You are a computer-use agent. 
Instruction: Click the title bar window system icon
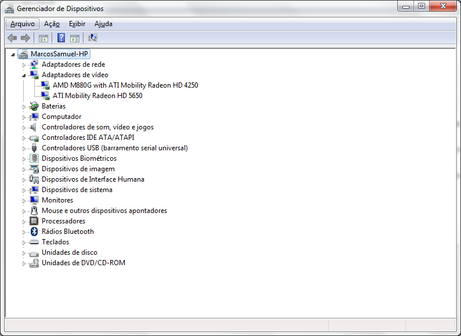coord(9,9)
